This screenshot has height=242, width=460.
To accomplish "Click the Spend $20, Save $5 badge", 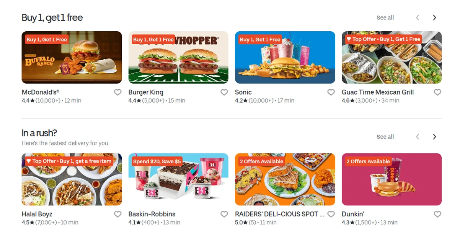I will click(157, 161).
